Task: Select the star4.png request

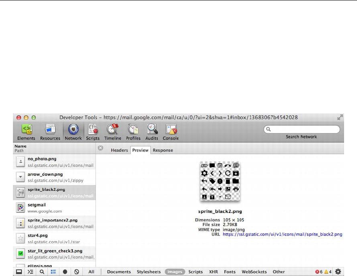Action: pos(54,238)
